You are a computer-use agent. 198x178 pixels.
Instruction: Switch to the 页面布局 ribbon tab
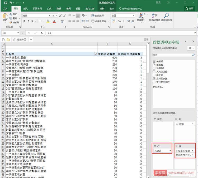(37, 9)
